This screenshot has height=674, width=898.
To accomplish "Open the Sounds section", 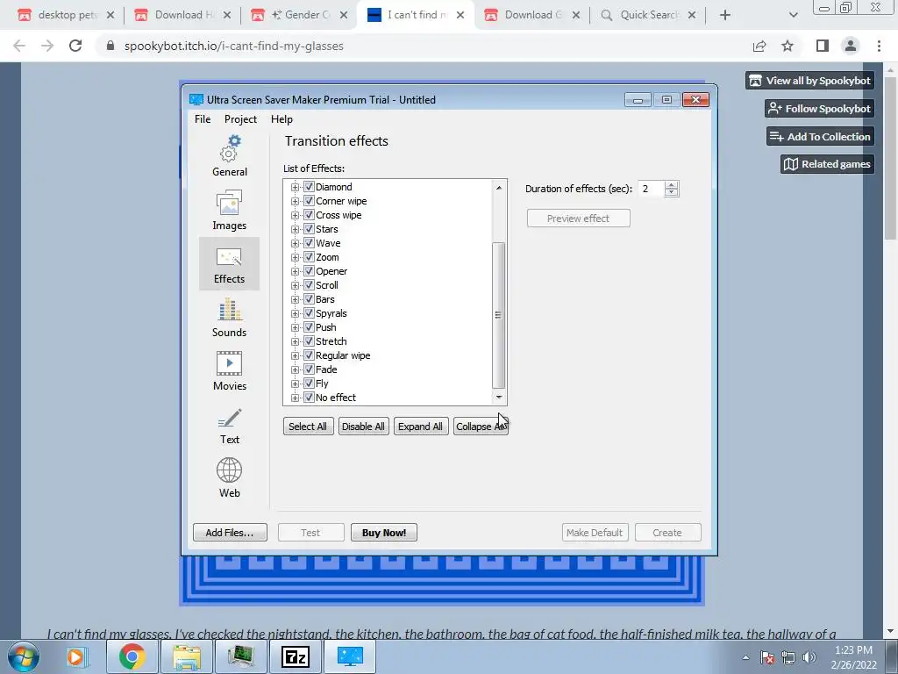I will (x=229, y=317).
